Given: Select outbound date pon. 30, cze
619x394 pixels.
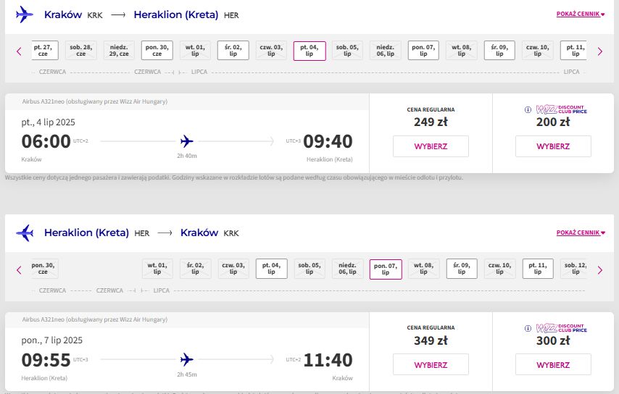Looking at the screenshot, I should (x=157, y=51).
